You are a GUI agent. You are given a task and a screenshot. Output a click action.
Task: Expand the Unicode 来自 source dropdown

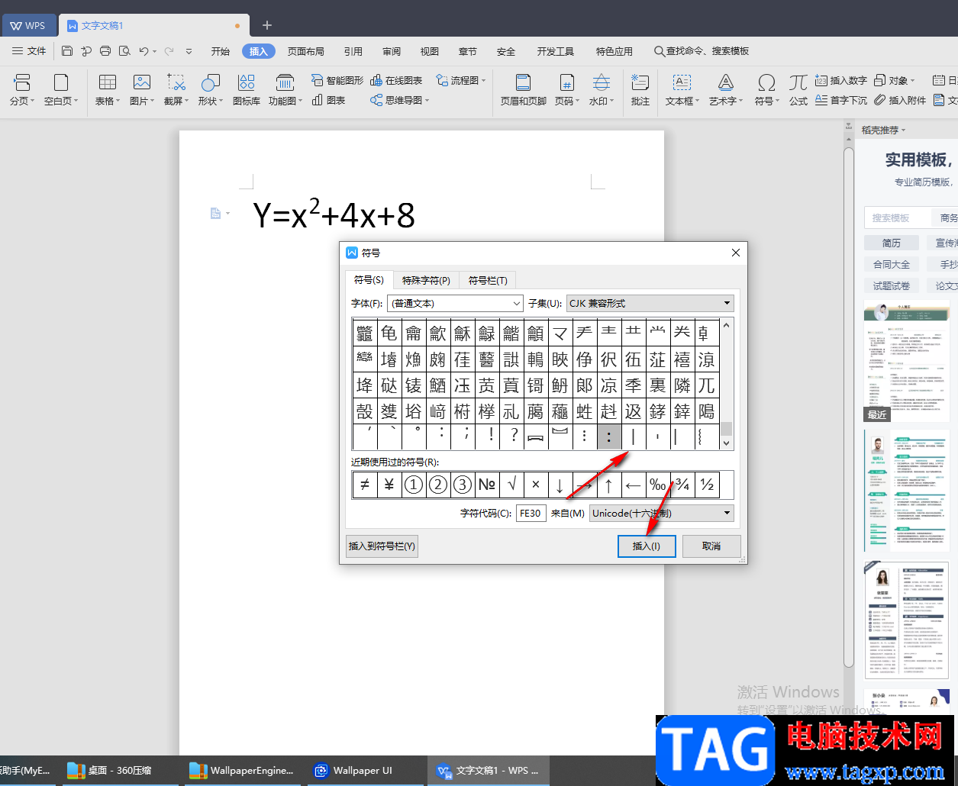pos(726,514)
